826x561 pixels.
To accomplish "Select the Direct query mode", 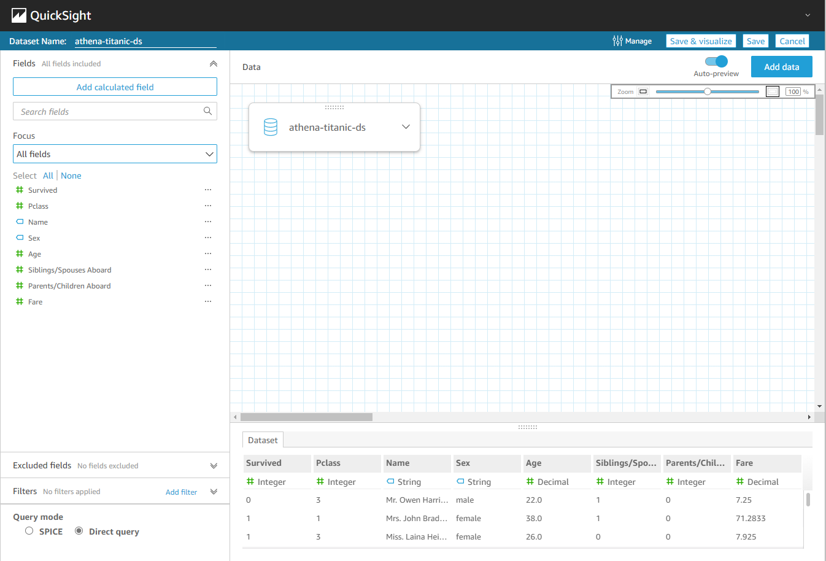I will (79, 531).
